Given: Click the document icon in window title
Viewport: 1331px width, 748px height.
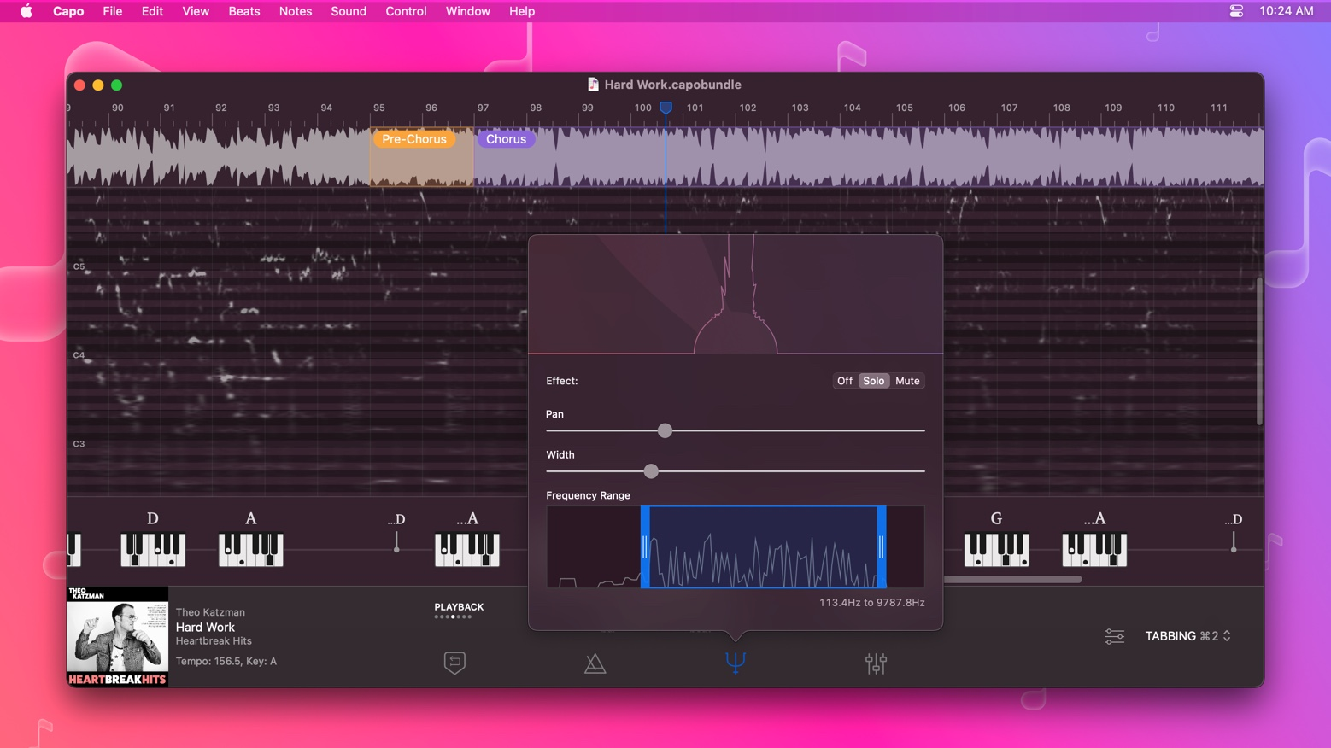Looking at the screenshot, I should tap(593, 85).
